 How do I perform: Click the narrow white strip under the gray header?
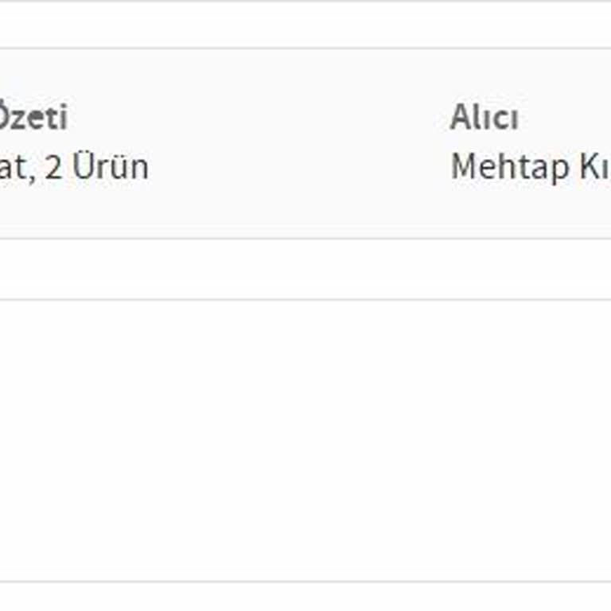point(305,269)
